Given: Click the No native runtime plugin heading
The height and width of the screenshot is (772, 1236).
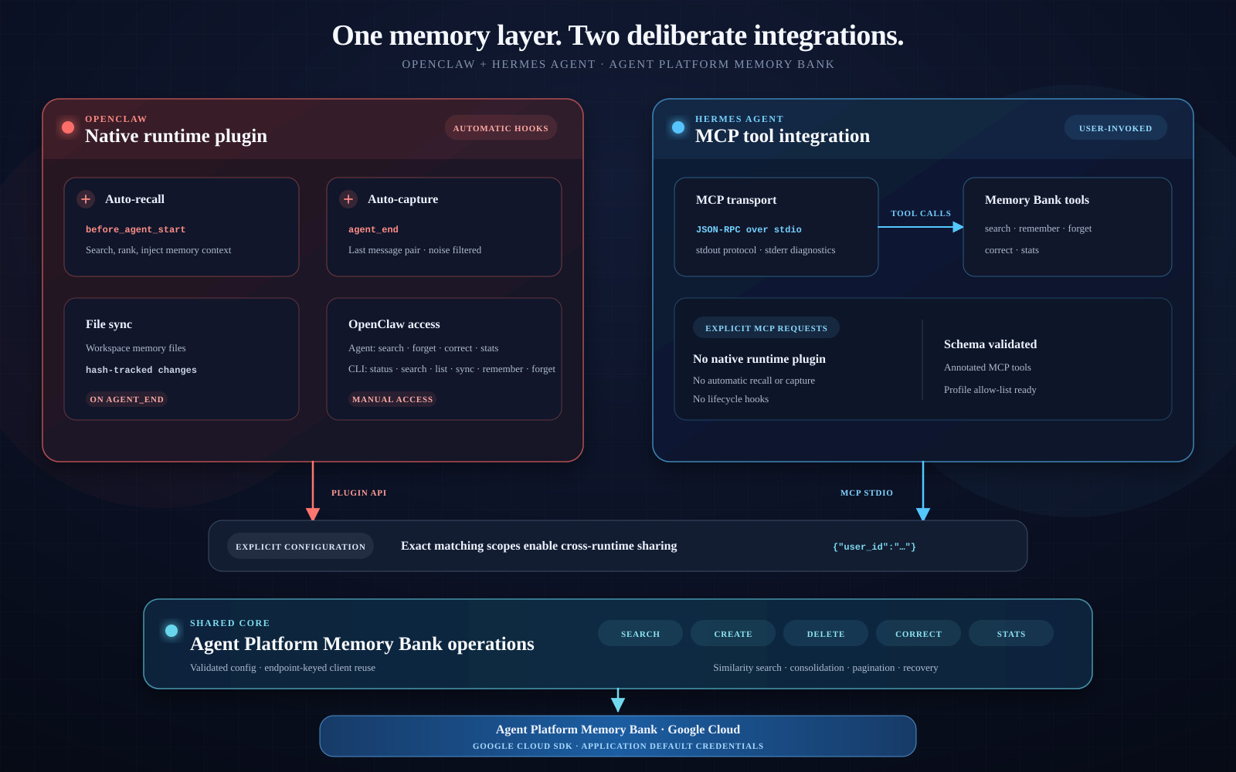Looking at the screenshot, I should pyautogui.click(x=759, y=359).
